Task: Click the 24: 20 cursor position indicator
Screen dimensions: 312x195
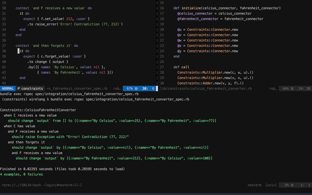Action: [x=304, y=88]
